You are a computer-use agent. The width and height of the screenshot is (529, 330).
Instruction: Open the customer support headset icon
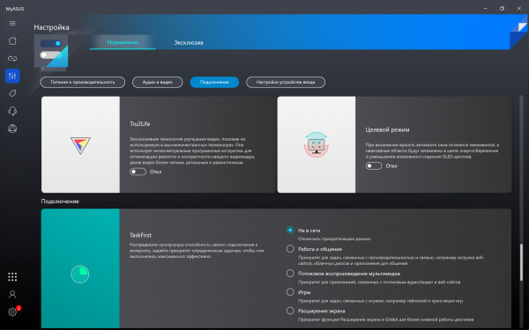point(12,111)
